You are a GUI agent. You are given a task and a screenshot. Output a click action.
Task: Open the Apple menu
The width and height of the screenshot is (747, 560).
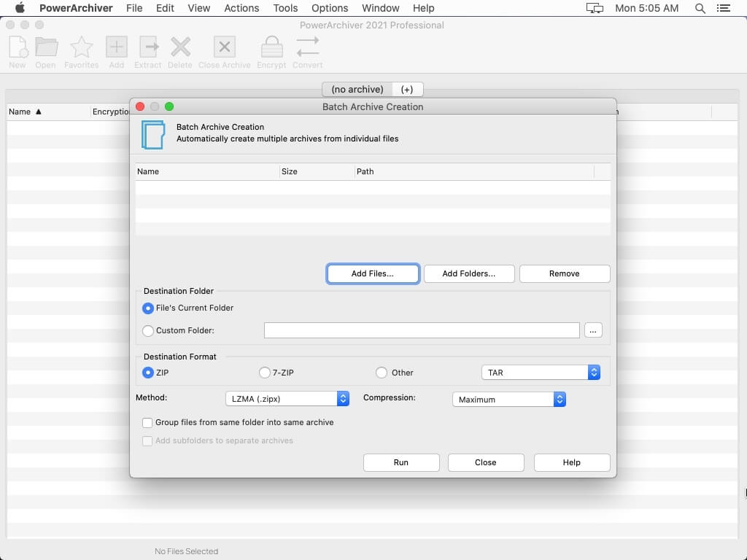tap(20, 8)
